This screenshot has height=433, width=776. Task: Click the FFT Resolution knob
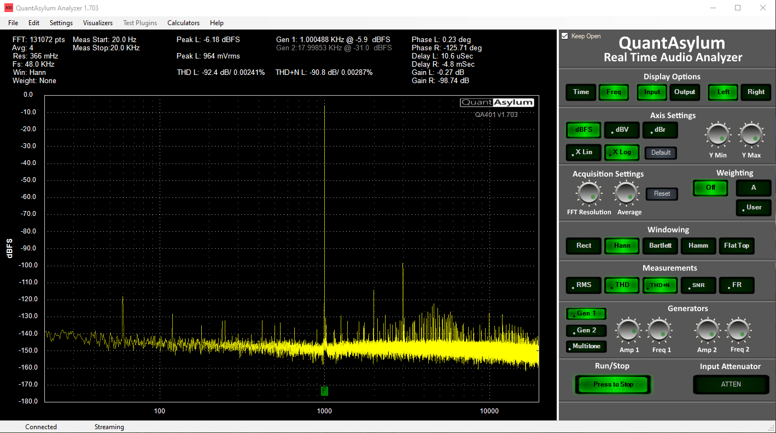(x=588, y=193)
